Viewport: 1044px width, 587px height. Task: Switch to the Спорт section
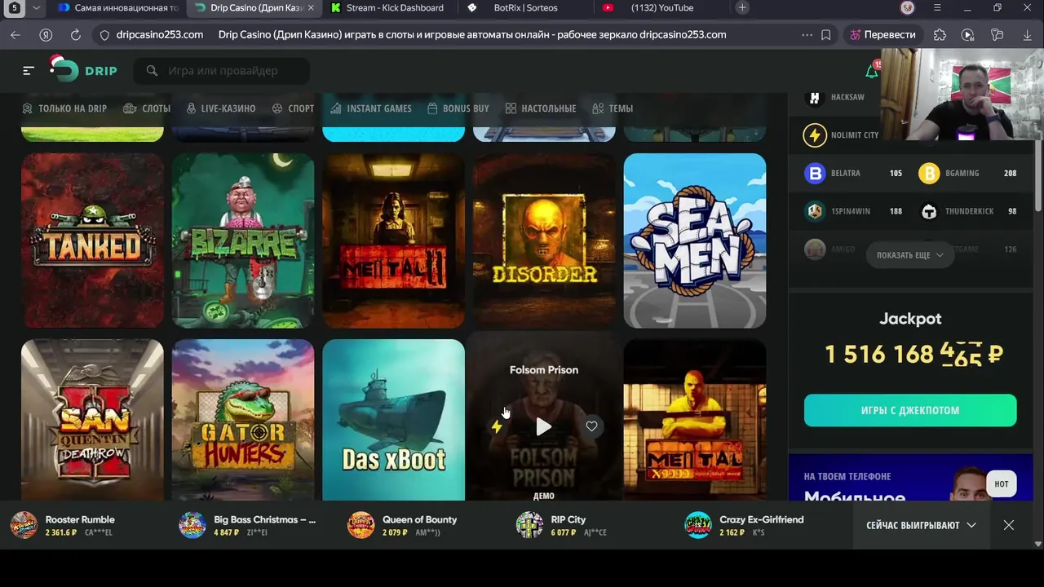[293, 108]
